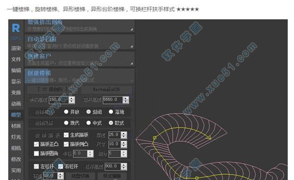Click the yellow spline start circle vertex

pos(154,138)
